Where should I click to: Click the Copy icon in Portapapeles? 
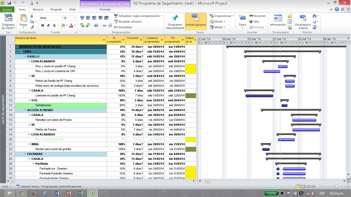(x=32, y=21)
